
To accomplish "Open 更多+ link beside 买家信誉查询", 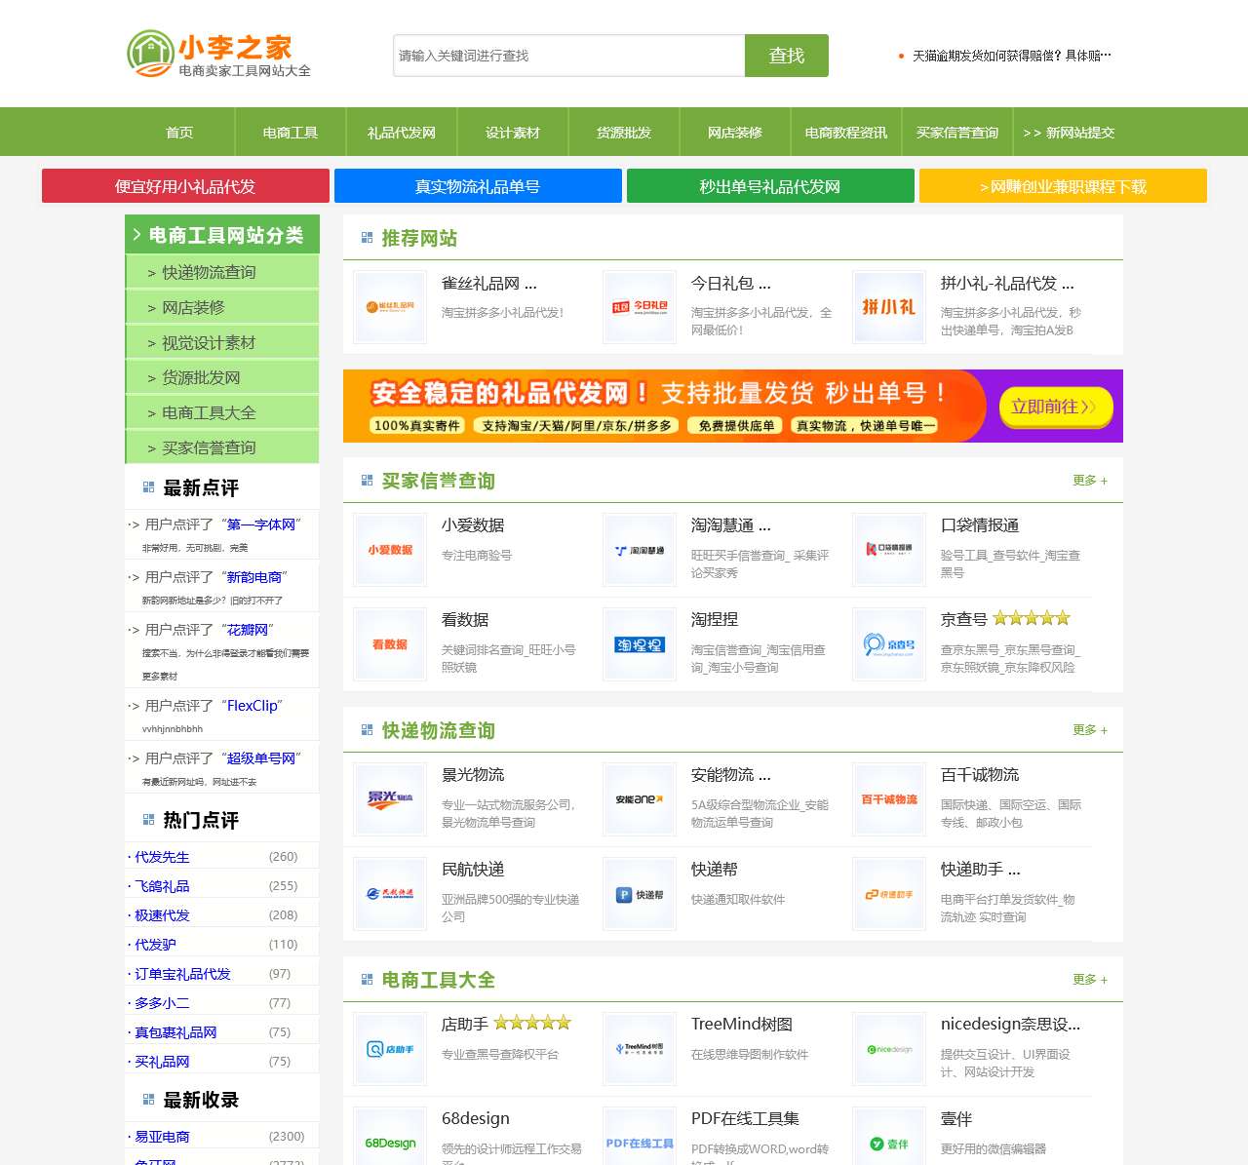I will (x=1087, y=480).
